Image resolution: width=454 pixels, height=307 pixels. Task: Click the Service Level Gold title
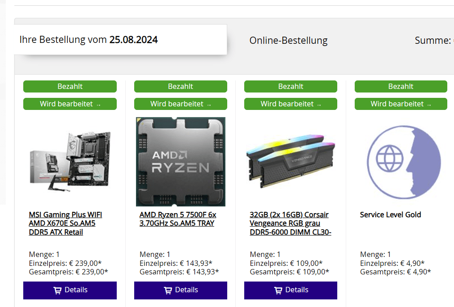(x=390, y=214)
